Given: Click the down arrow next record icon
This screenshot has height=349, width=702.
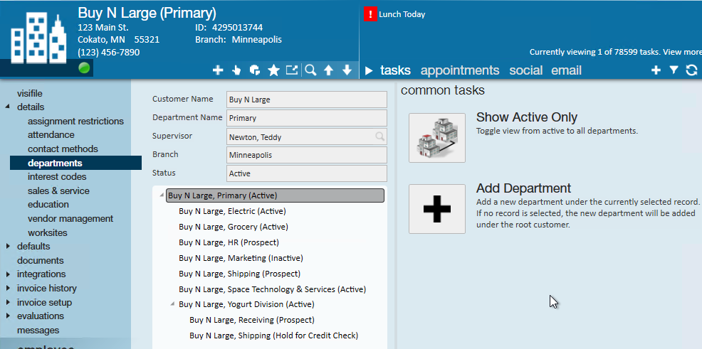Looking at the screenshot, I should tap(347, 70).
